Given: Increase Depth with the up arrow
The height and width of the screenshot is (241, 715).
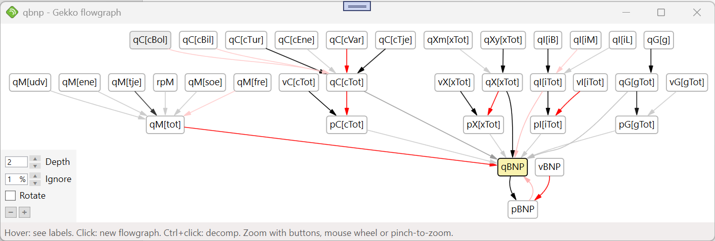Looking at the screenshot, I should click(35, 159).
